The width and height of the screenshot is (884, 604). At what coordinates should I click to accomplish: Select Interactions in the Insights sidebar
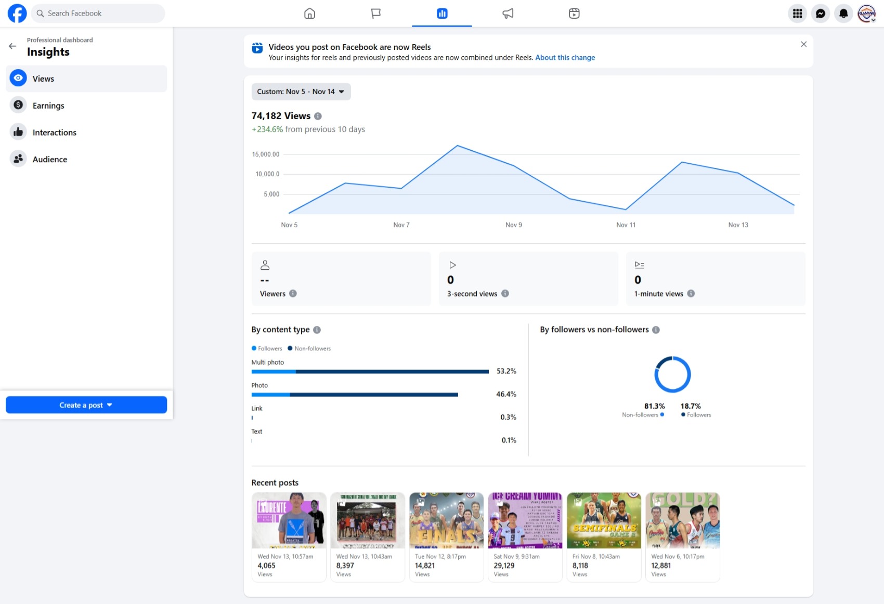[x=86, y=133]
